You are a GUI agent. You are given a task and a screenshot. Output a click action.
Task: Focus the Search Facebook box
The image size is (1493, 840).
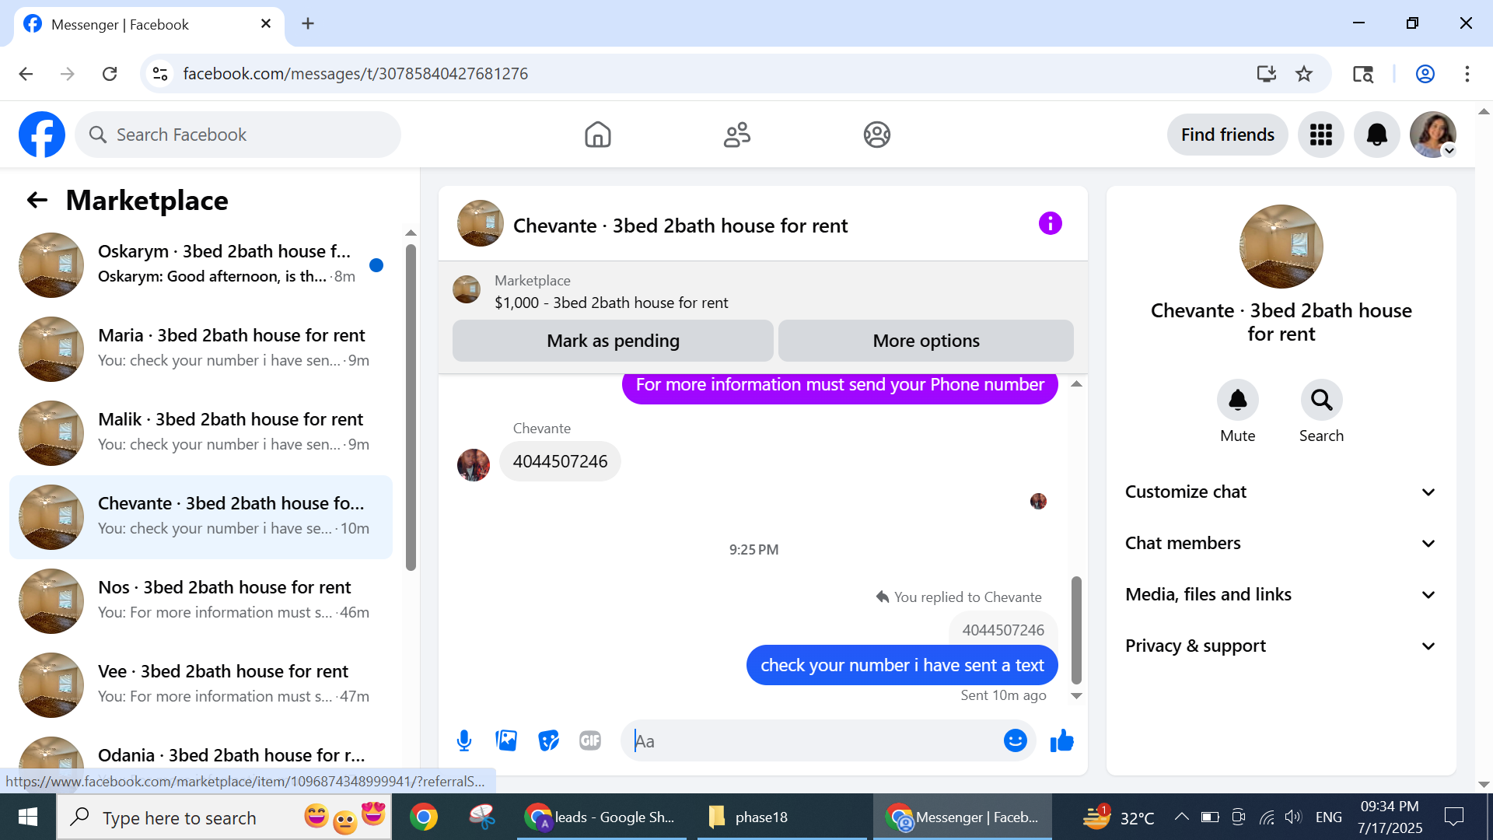[x=238, y=135]
